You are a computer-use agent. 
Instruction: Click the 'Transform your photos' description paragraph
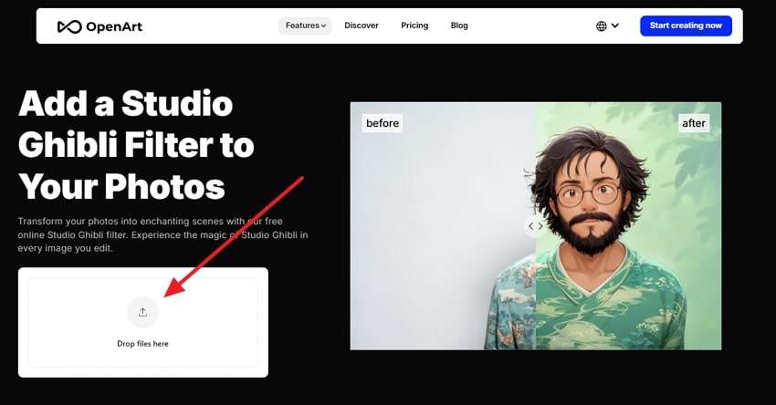click(x=163, y=235)
